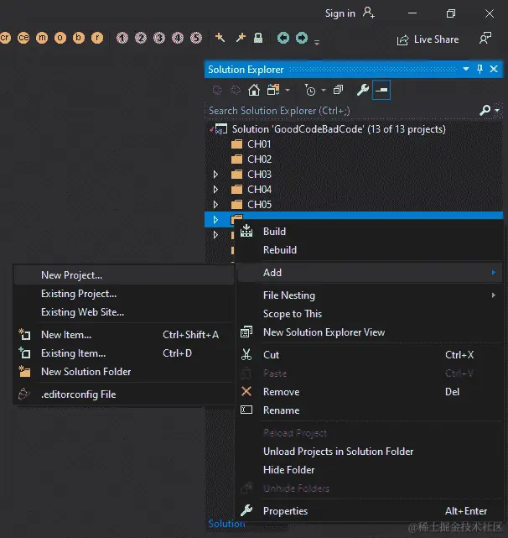Select New Solution Explorer View
Image resolution: width=508 pixels, height=538 pixels.
point(370,332)
